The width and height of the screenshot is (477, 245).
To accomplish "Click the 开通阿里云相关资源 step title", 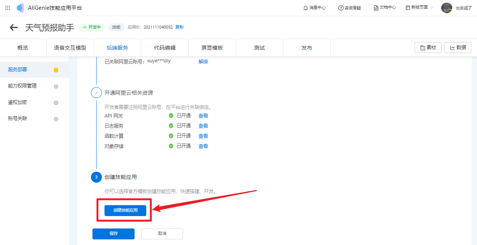I will point(129,93).
